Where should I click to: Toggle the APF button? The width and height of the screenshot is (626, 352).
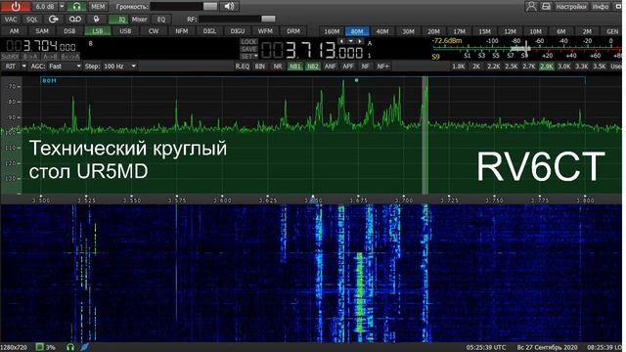point(348,66)
